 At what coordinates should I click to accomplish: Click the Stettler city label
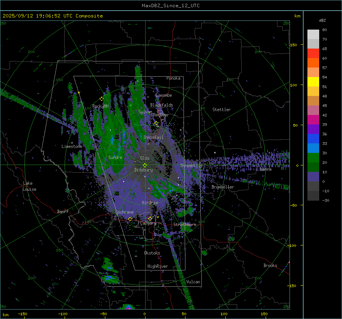tap(222, 110)
